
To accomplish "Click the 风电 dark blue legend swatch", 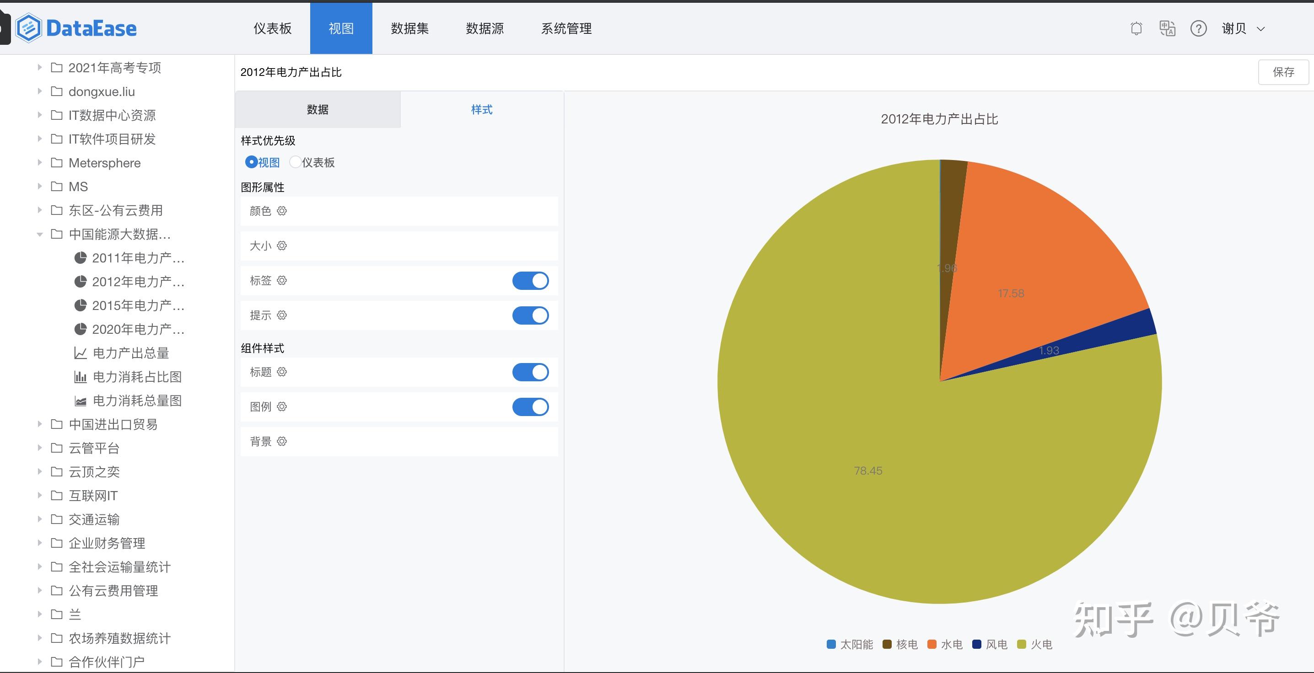I will (977, 645).
